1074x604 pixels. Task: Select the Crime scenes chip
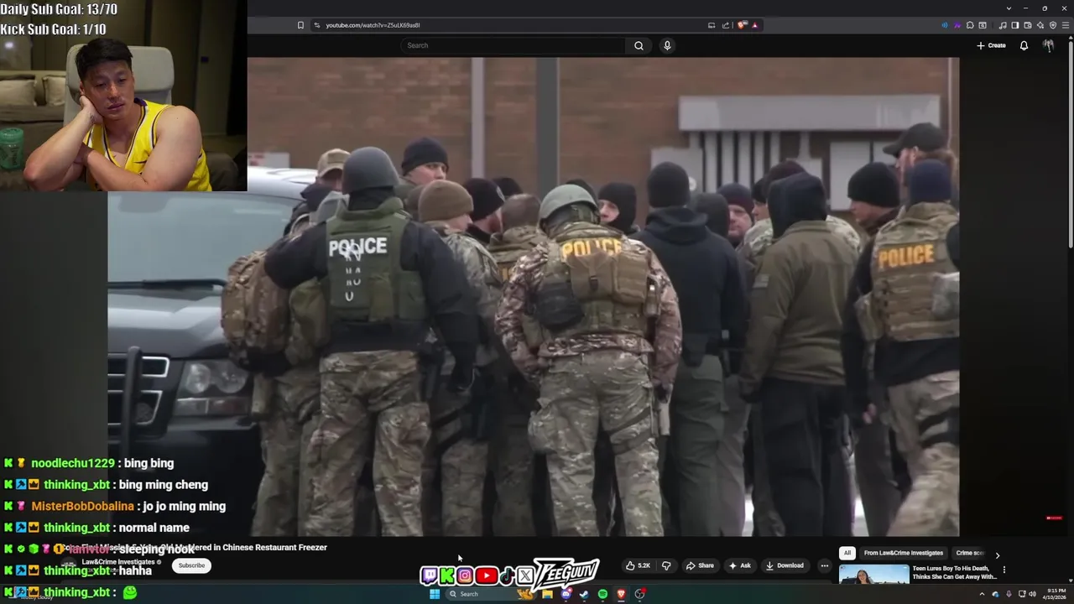[x=971, y=553]
